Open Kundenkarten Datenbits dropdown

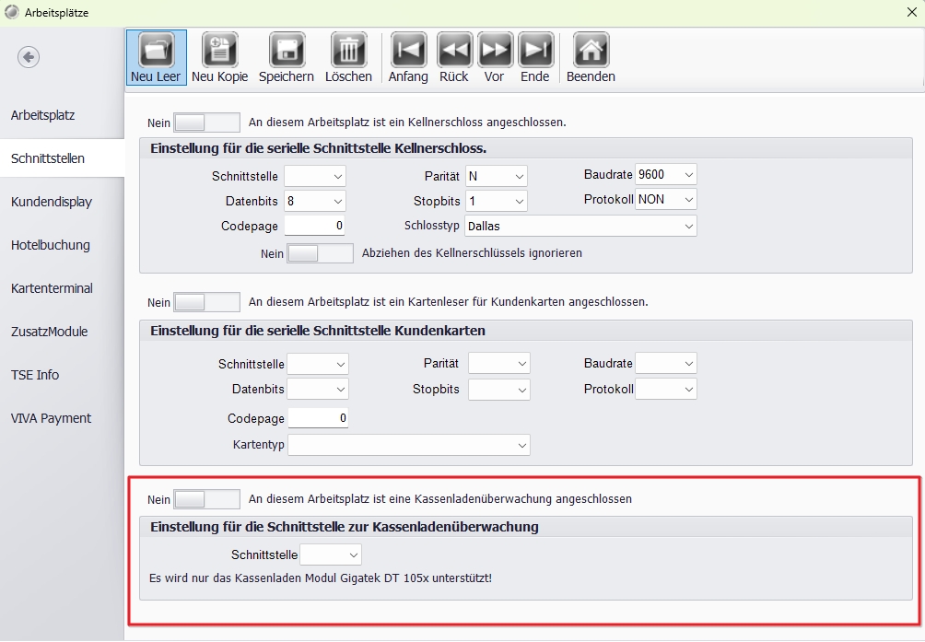tap(318, 389)
